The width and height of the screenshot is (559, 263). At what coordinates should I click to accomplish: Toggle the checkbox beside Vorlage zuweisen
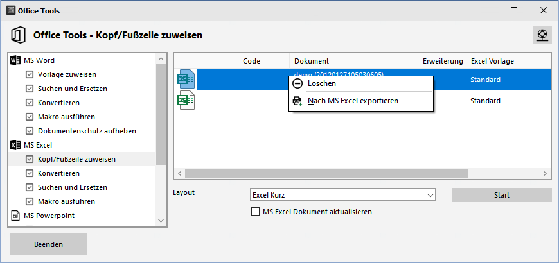tap(30, 75)
